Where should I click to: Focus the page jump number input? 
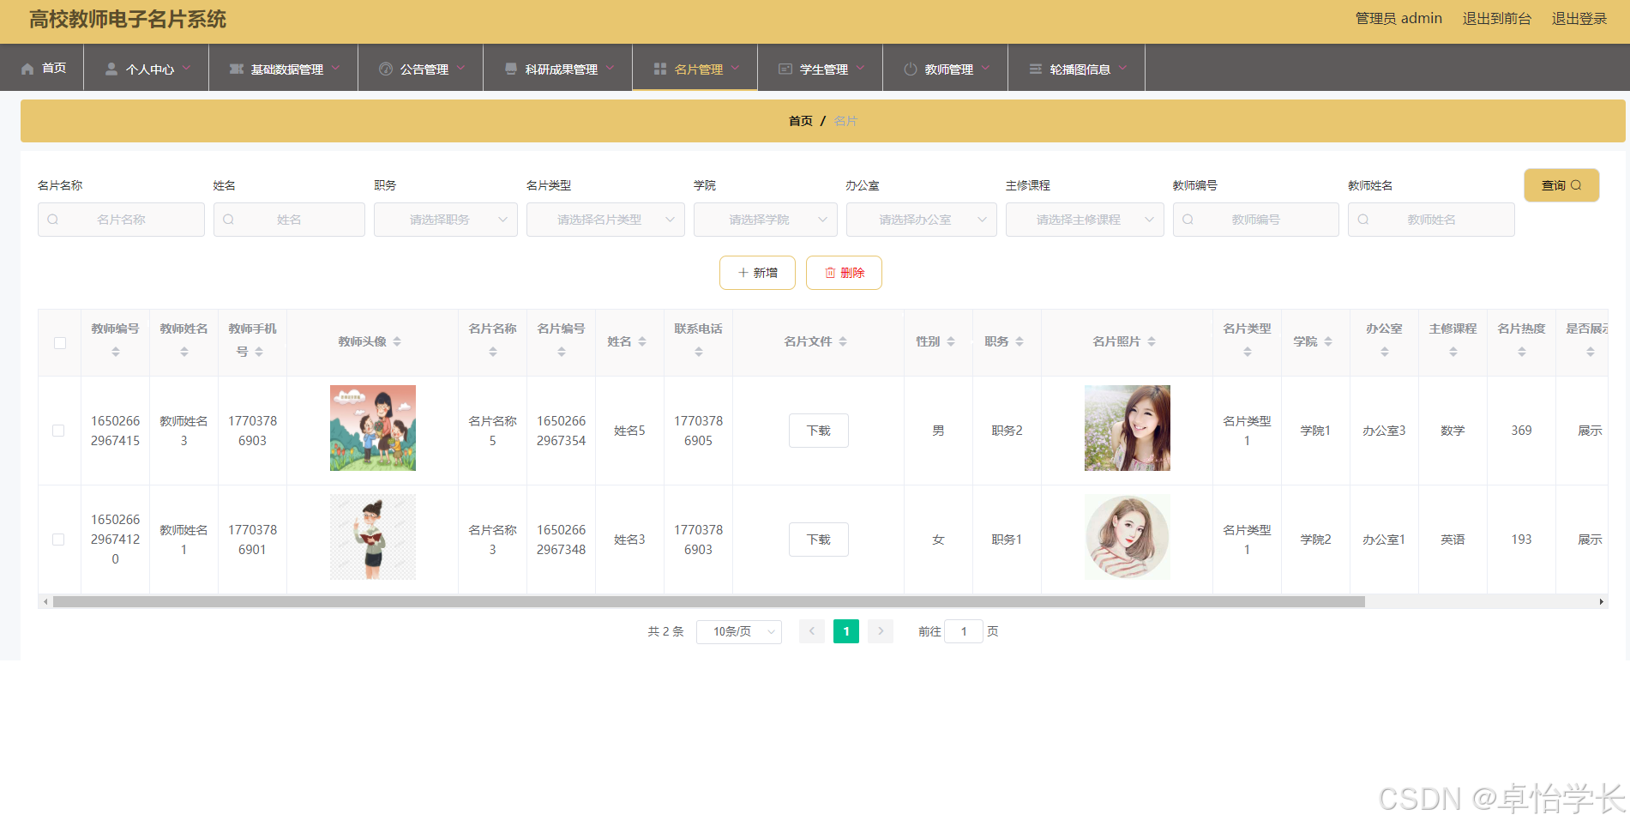pos(964,632)
